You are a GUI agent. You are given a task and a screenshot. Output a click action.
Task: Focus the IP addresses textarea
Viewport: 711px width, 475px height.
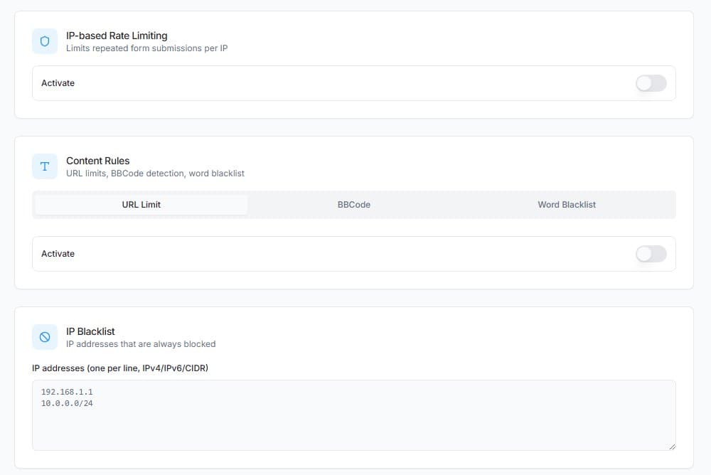tap(354, 415)
